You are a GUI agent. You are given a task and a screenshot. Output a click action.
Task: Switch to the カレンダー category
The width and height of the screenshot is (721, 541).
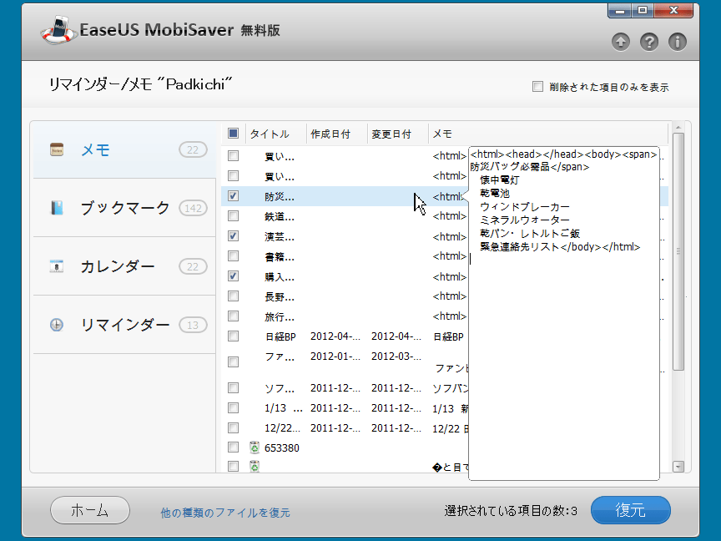124,266
